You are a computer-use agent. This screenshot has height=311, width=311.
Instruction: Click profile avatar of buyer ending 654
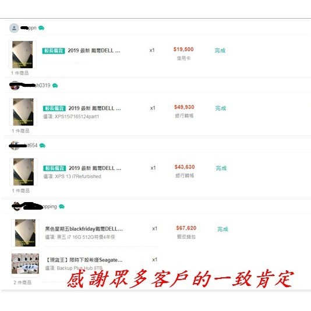pyautogui.click(x=15, y=146)
